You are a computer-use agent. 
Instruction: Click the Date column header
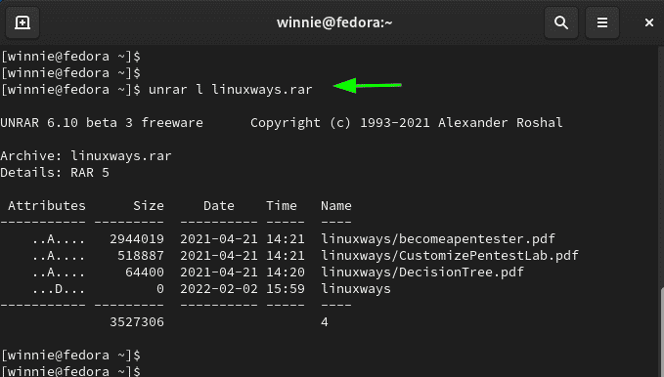click(218, 206)
